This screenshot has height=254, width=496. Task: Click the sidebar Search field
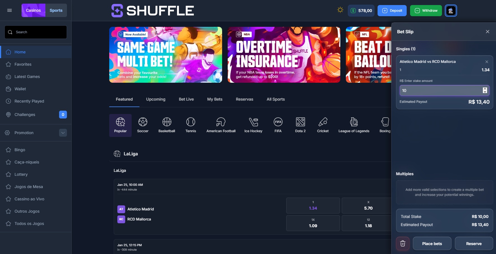(36, 32)
